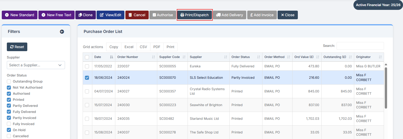Image resolution: width=403 pixels, height=139 pixels.
Task: Open View/Edit for the selected order
Action: click(110, 15)
